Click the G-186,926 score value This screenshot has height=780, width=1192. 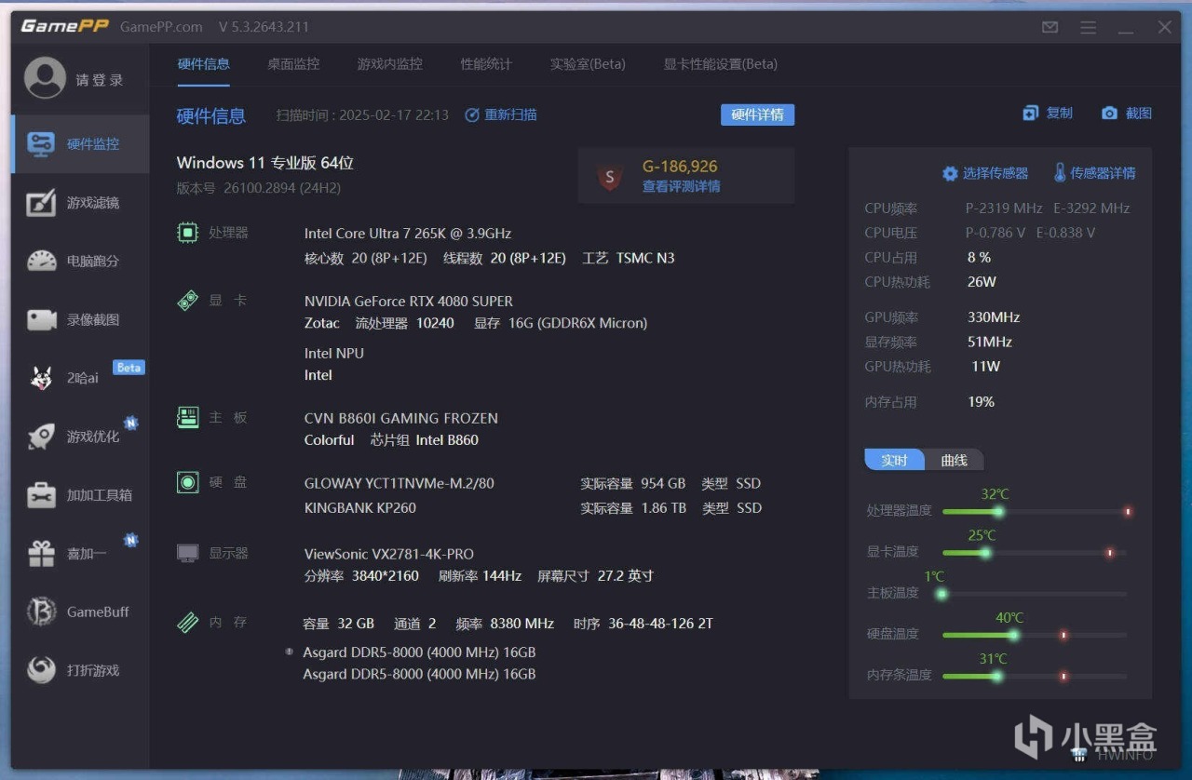click(x=680, y=167)
